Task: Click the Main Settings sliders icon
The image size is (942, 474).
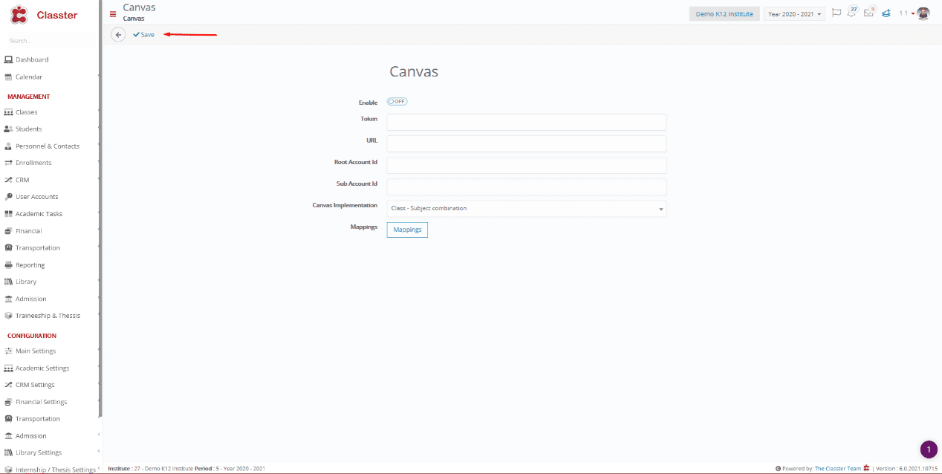Action: [x=9, y=351]
